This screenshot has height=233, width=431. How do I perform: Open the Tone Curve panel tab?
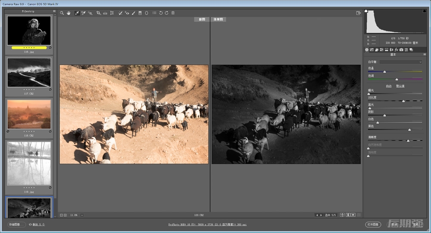point(372,49)
